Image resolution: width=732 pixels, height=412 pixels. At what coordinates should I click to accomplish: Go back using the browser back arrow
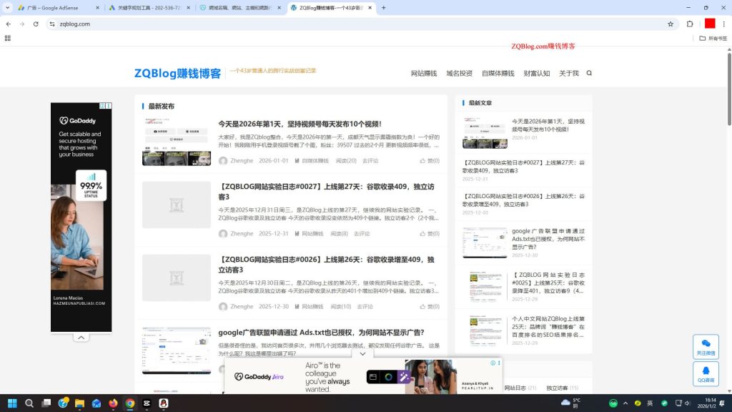point(9,24)
